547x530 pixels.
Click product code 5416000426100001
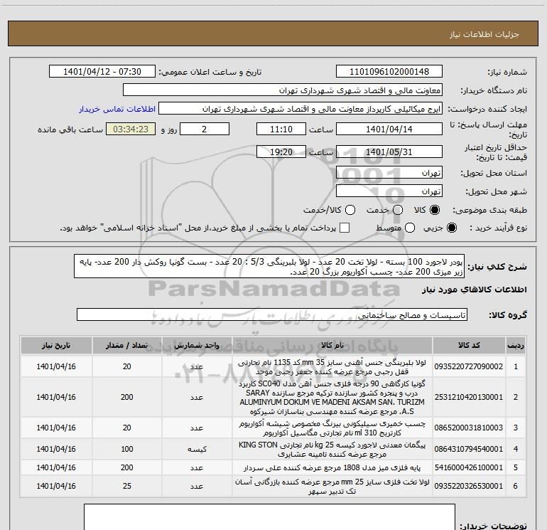469,467
